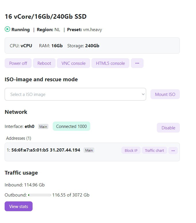Viewport: 196px width, 223px height.
Task: Click the Connected 1000 status badge
Action: coord(71,126)
